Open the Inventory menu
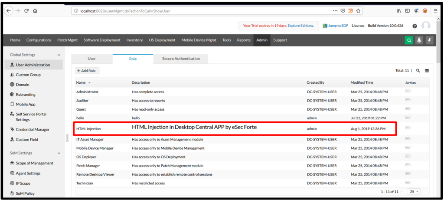This screenshot has height=200, width=444. click(x=134, y=40)
